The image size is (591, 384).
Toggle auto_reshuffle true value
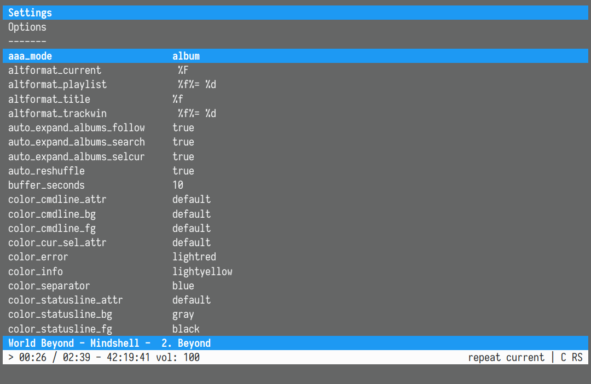(183, 171)
